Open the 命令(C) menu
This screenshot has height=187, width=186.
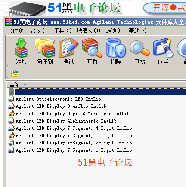[x=40, y=31]
